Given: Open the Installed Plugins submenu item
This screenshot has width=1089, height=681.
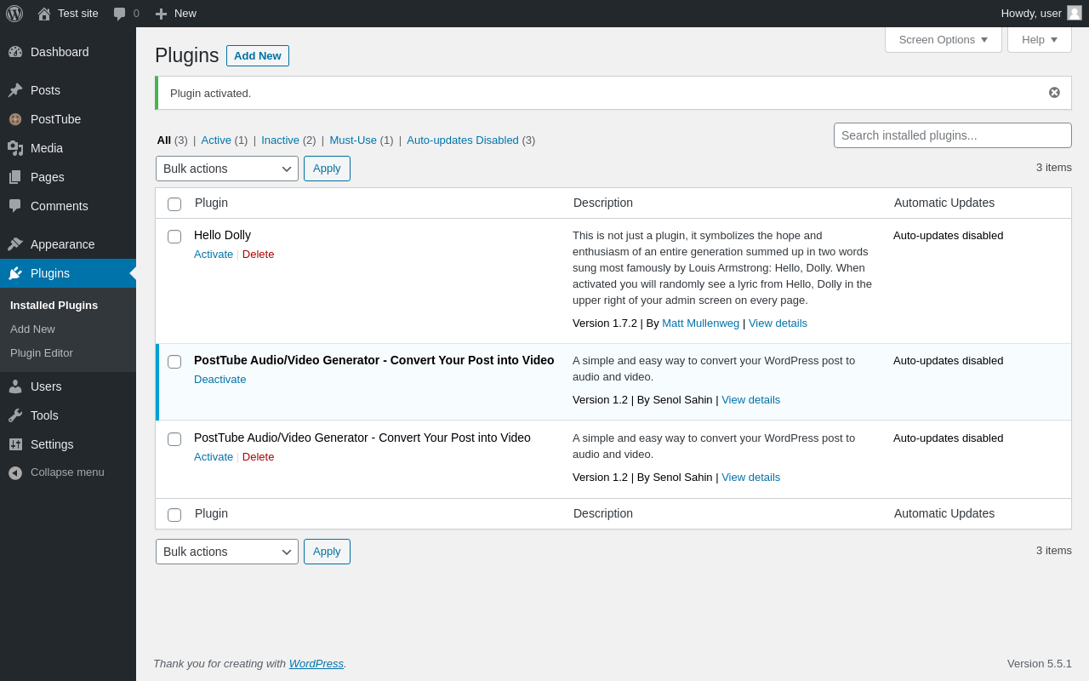Looking at the screenshot, I should pos(54,306).
